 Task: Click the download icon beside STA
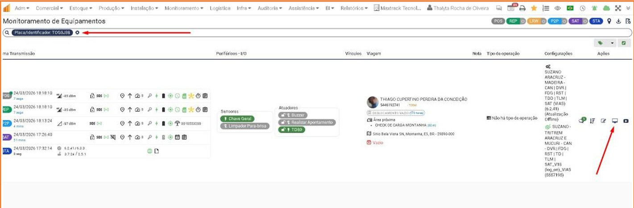pos(618,21)
